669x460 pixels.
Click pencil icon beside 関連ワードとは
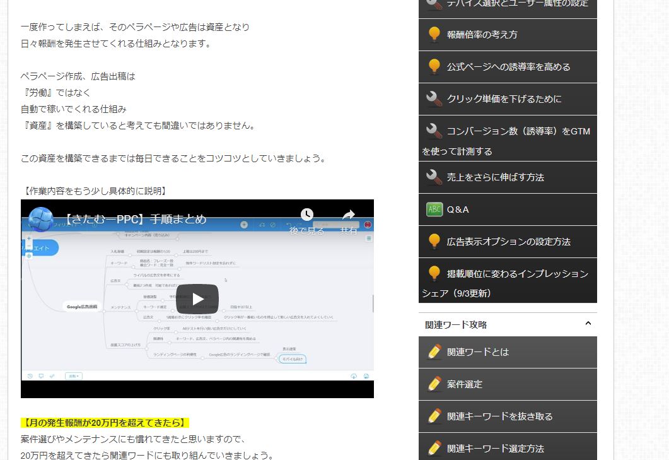434,352
